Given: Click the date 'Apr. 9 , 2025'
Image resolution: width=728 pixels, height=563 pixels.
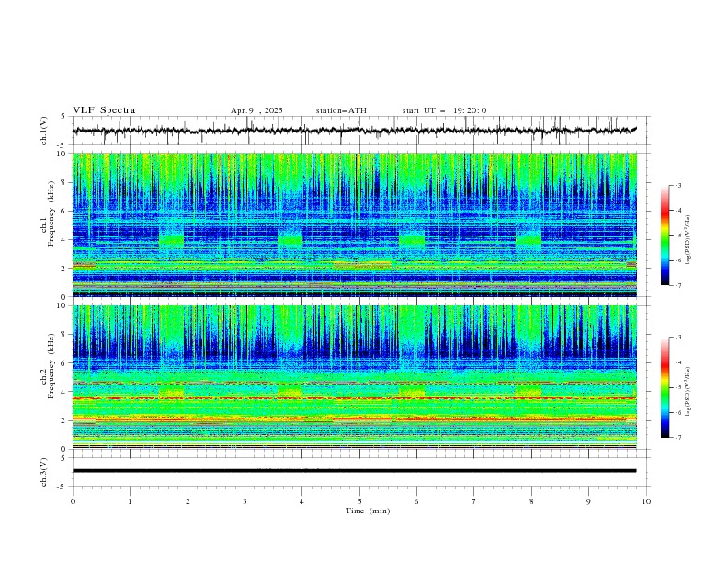Looking at the screenshot, I should (256, 110).
